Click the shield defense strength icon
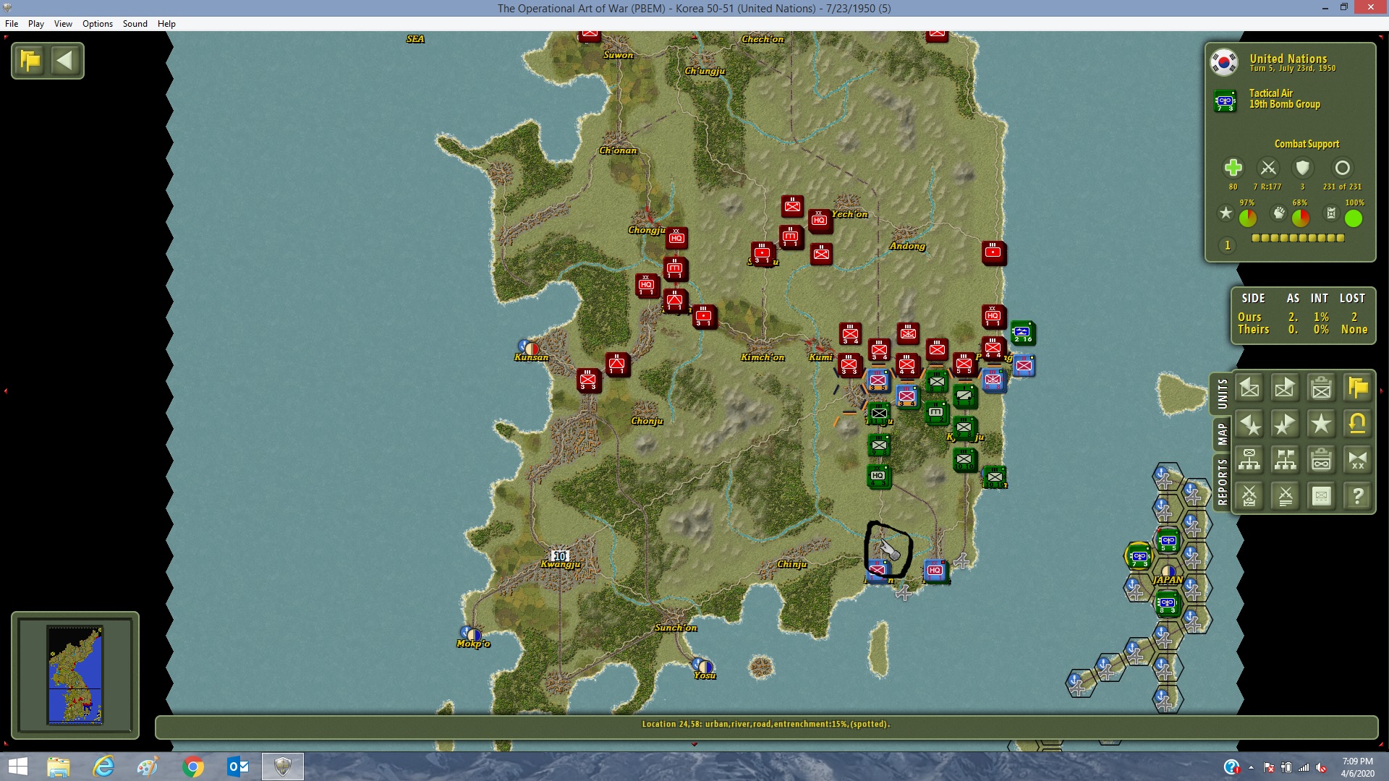Screen dimensions: 1389x781 coord(1303,168)
